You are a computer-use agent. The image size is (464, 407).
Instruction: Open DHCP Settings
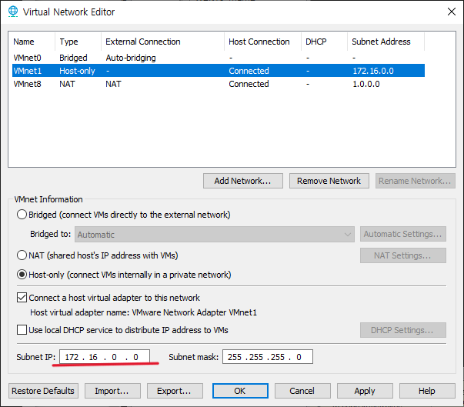click(x=403, y=330)
